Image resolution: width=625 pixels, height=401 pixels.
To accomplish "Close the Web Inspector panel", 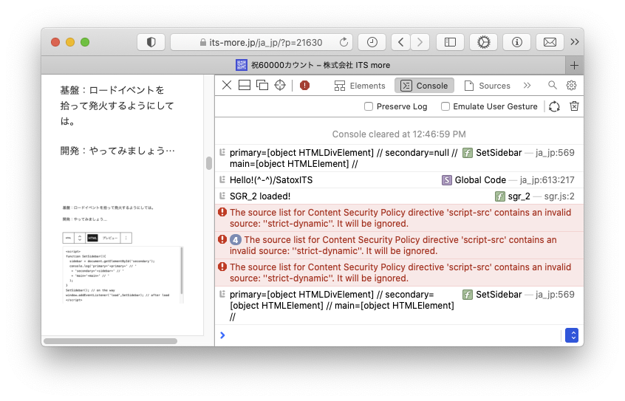I will pos(227,86).
